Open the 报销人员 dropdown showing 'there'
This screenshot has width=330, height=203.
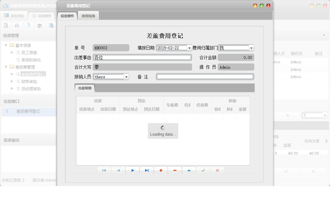[126, 76]
